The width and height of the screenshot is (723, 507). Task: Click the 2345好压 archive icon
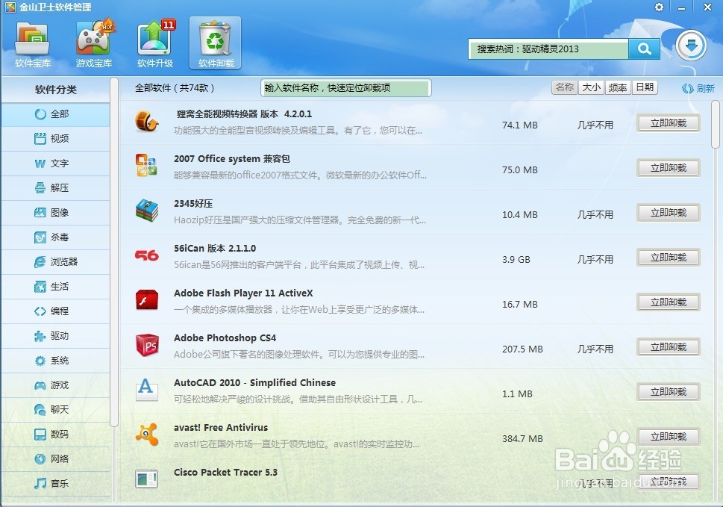point(147,210)
